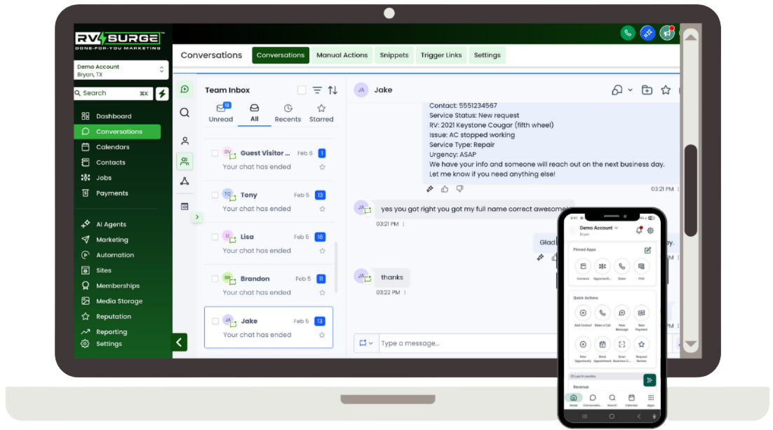Switch to the Snippets tab
The height and width of the screenshot is (430, 773).
point(394,55)
